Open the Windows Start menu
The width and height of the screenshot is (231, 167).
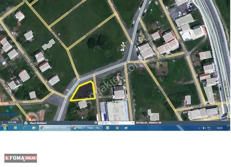click(x=5, y=128)
